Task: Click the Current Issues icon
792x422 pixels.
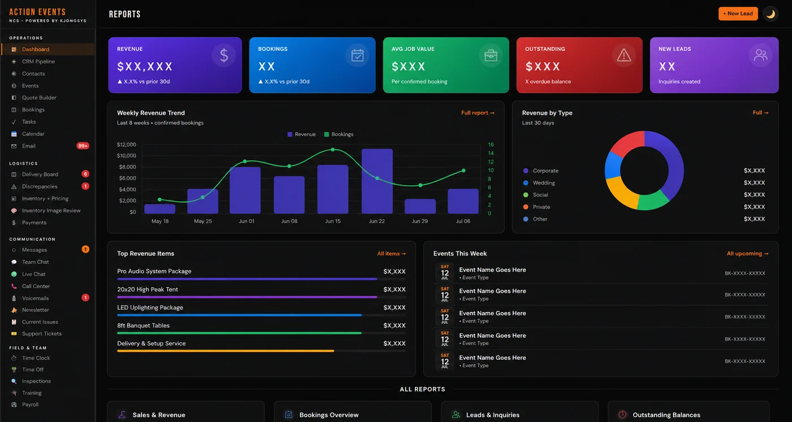Action: (x=14, y=322)
